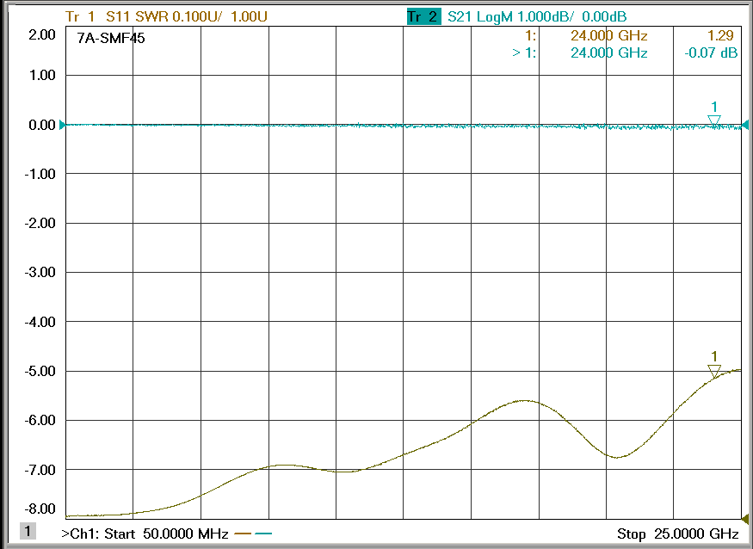
Task: Click the olive reference arrow at bottom right
Action: point(745,519)
